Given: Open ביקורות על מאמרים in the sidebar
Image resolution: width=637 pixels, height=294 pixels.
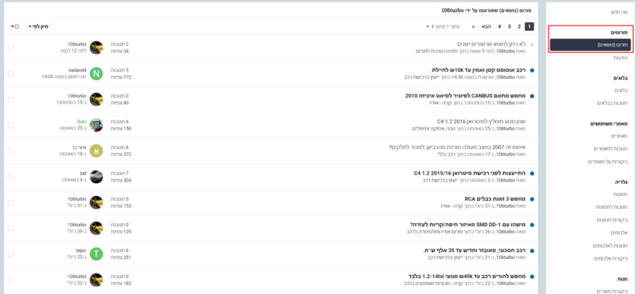Looking at the screenshot, I should (x=608, y=162).
